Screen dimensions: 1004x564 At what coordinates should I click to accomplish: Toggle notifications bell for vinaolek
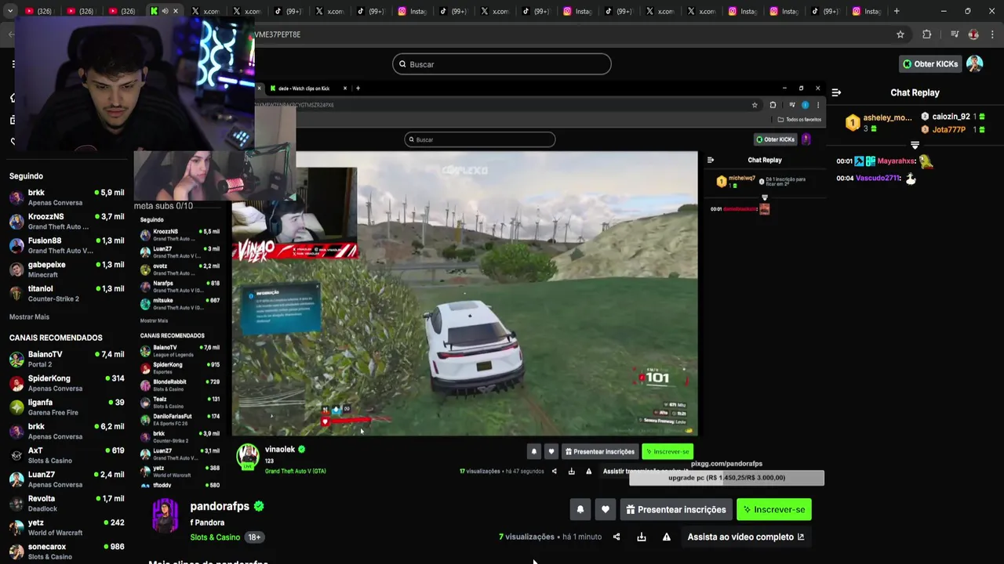(534, 451)
